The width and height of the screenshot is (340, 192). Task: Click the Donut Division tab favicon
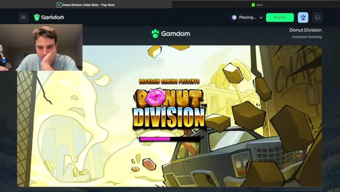pos(59,5)
